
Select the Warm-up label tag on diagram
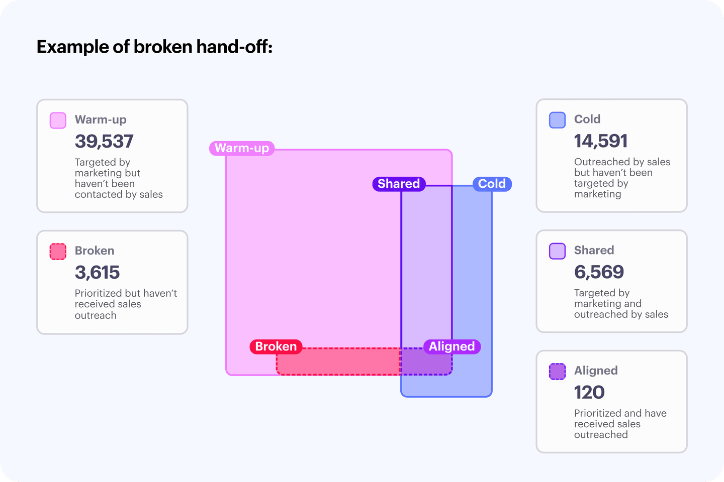click(x=242, y=148)
